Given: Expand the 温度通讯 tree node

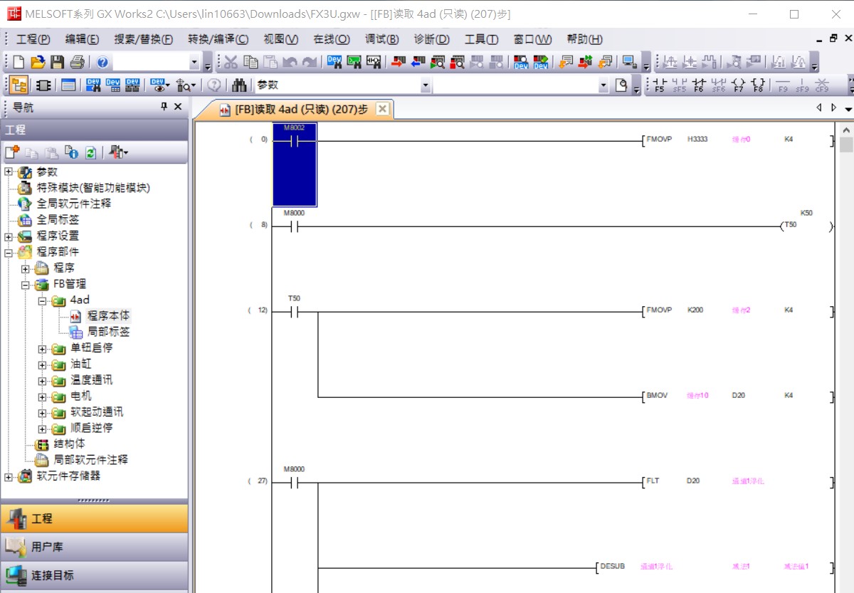Looking at the screenshot, I should (x=42, y=381).
